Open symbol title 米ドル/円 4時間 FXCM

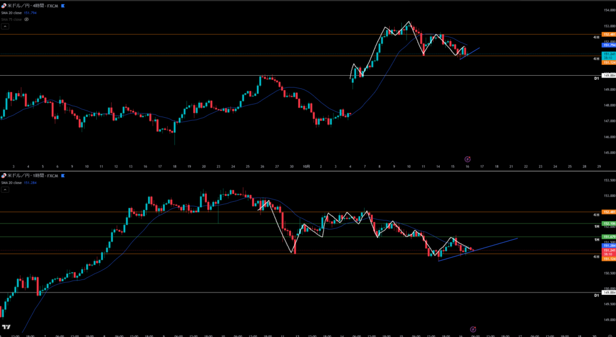pos(34,5)
